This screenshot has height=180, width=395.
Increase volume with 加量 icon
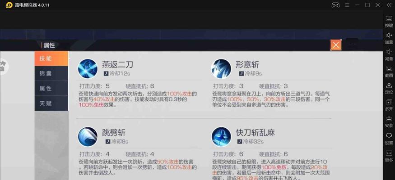click(x=389, y=38)
